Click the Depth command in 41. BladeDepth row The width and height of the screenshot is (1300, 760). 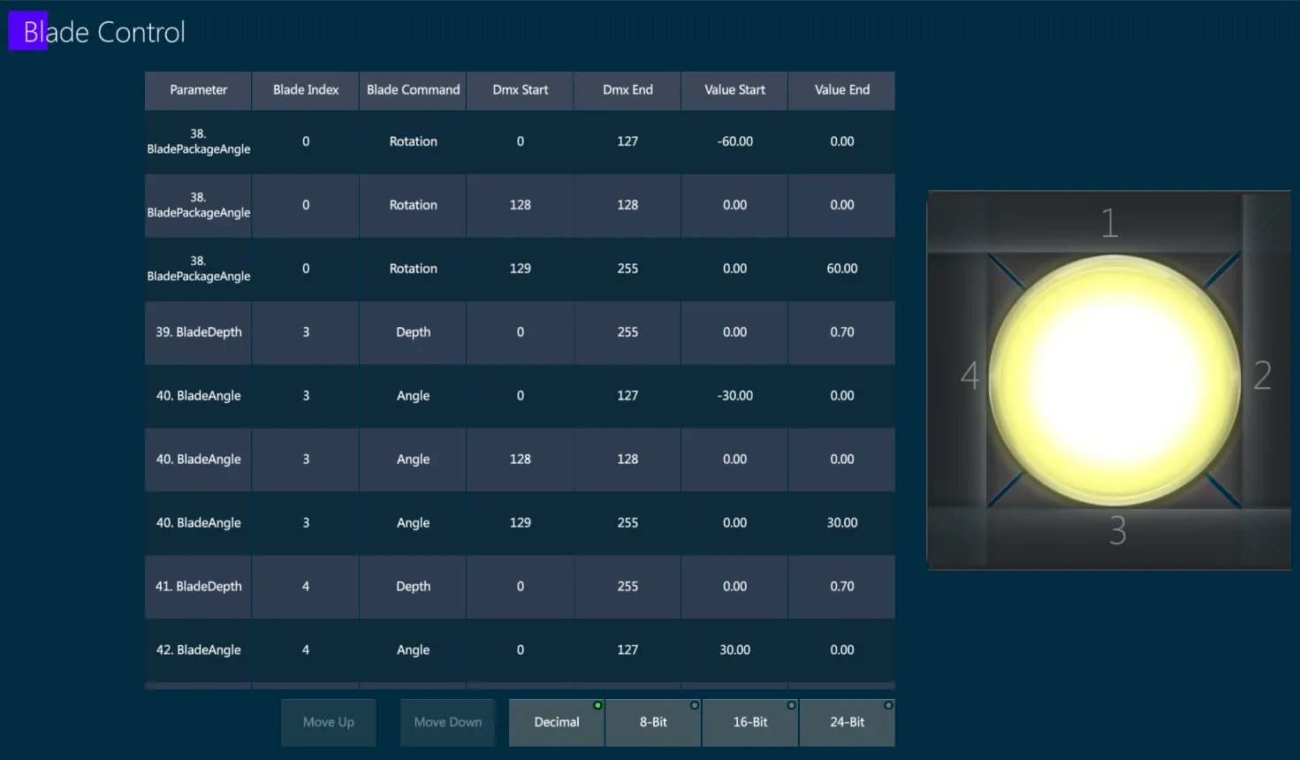[x=413, y=587]
